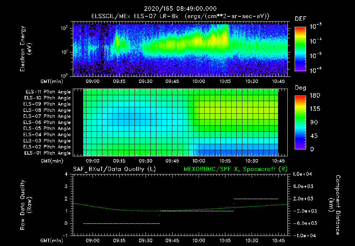Select the ELS-03 Pitch Angle row label
This screenshot has width=355, height=246.
tap(47, 141)
